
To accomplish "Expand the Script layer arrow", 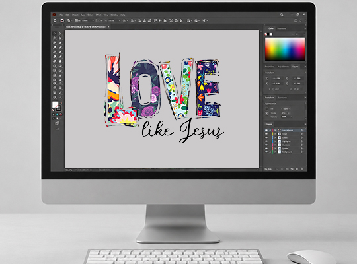I will tap(275, 134).
